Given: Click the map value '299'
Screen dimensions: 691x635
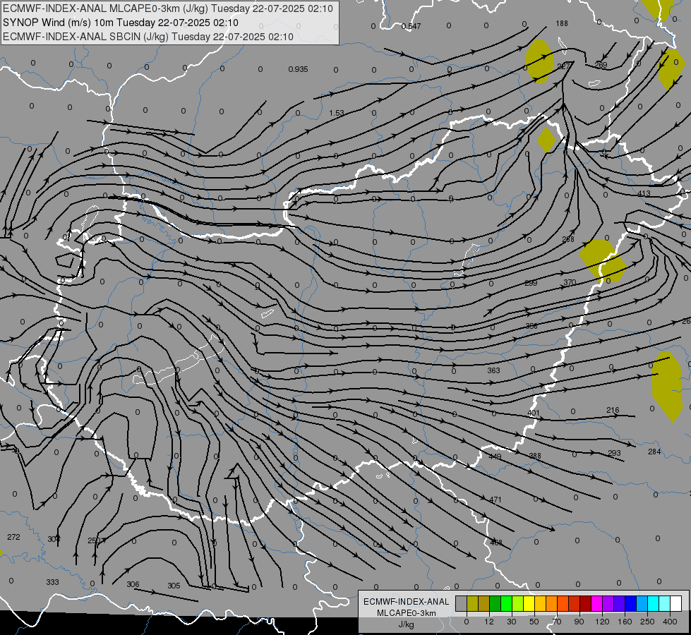Looking at the screenshot, I should point(531,283).
